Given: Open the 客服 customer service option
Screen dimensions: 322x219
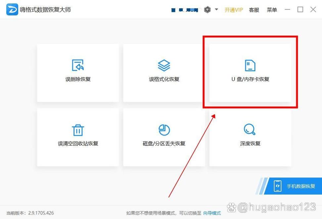Looking at the screenshot, I should tap(253, 10).
